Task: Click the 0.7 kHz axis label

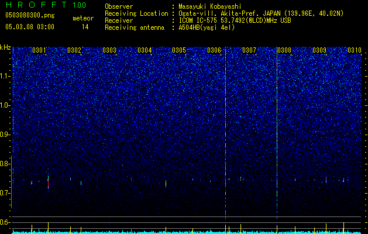Action: pyautogui.click(x=5, y=193)
